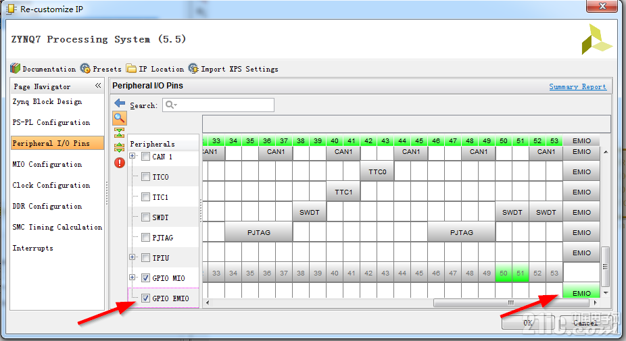Viewport: 626px width, 341px height.
Task: Click horizontal scrollbar left arrow
Action: coord(208,303)
